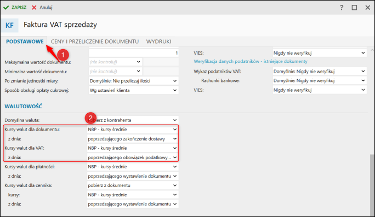The width and height of the screenshot is (375, 217).
Task: Open Weryfikacja danych podatników link
Action: click(x=251, y=61)
